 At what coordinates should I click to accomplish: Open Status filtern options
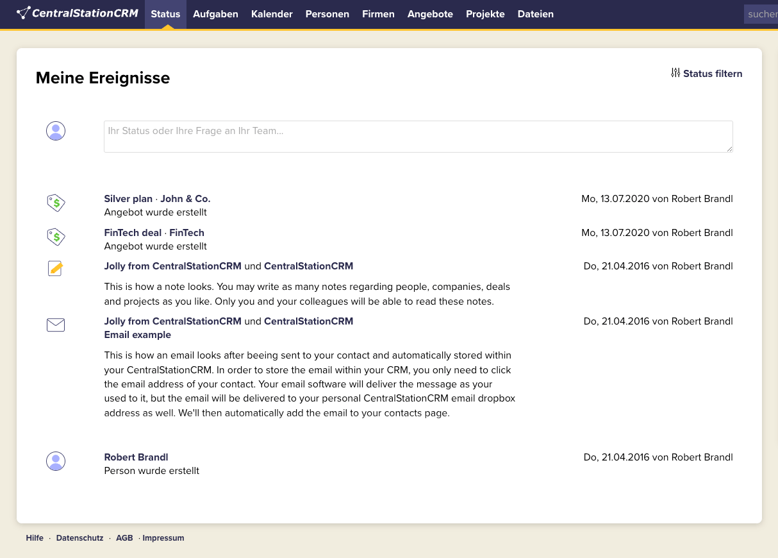click(x=706, y=73)
